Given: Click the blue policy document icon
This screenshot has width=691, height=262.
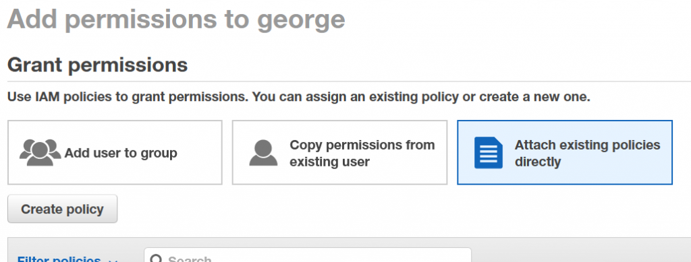Looking at the screenshot, I should (489, 152).
